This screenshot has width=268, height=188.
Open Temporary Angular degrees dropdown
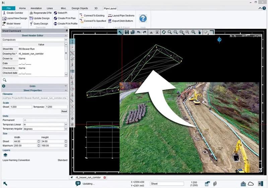point(66,129)
